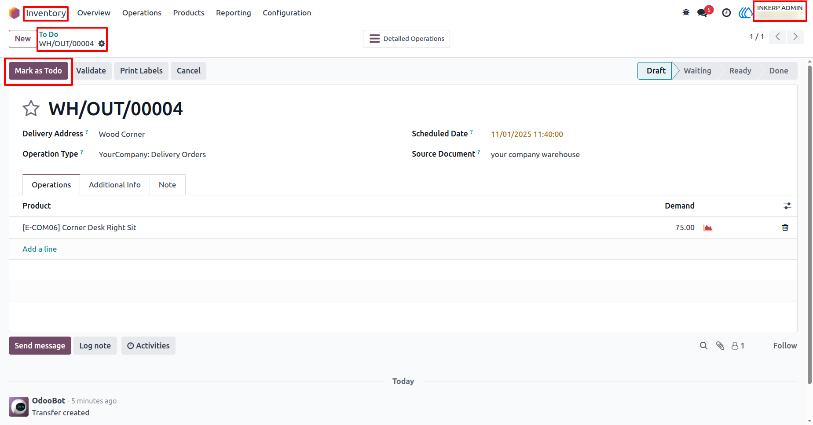Screen dimensions: 813x425
Task: Show the followers list icon with count 1
Action: (x=738, y=346)
